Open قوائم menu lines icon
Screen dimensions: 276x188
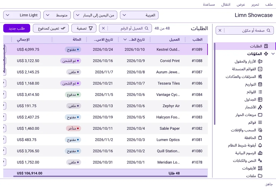coord(260,122)
